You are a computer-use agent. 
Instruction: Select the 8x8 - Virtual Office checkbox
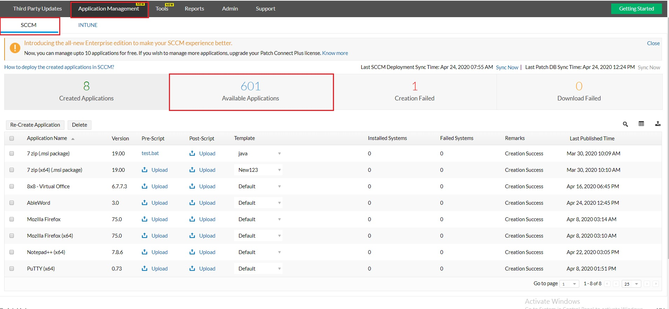[x=12, y=186]
